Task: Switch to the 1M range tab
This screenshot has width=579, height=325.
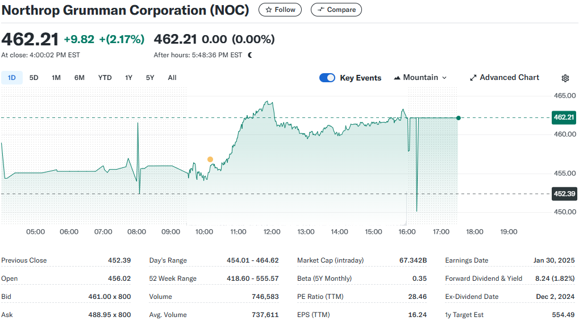Action: 56,78
